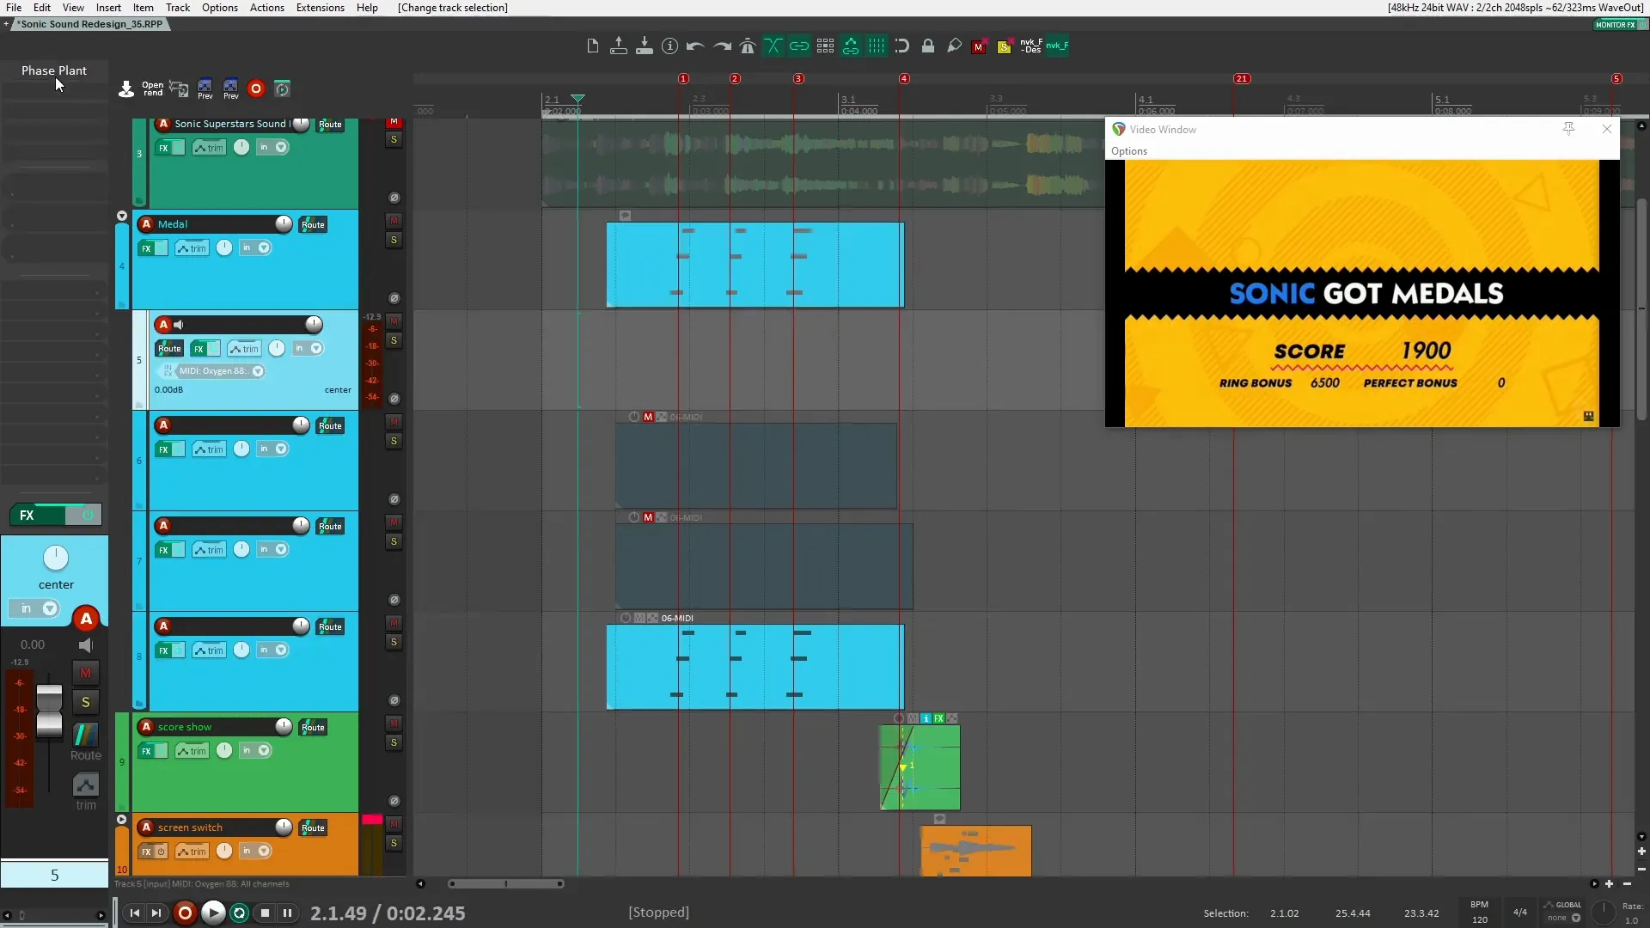Click the green nvk_F toolbar button

coord(1057,46)
